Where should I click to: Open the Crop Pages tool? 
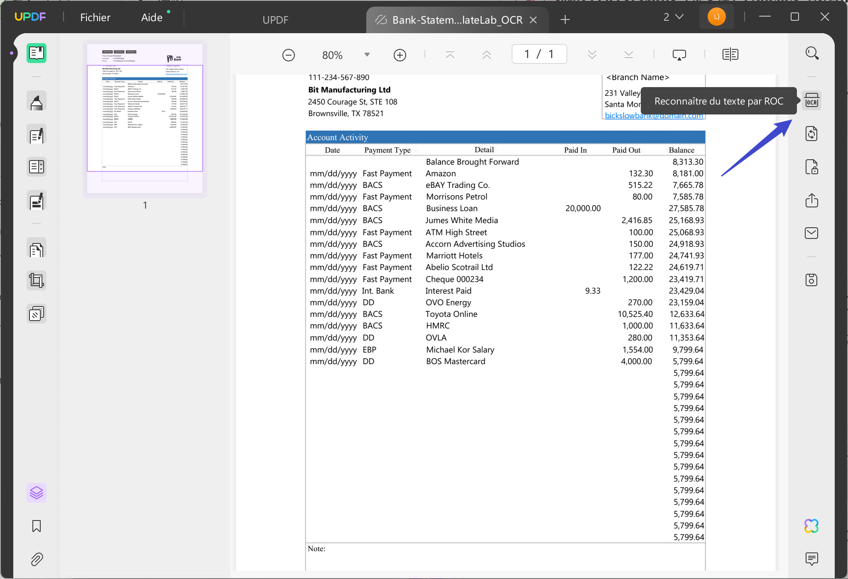click(37, 281)
